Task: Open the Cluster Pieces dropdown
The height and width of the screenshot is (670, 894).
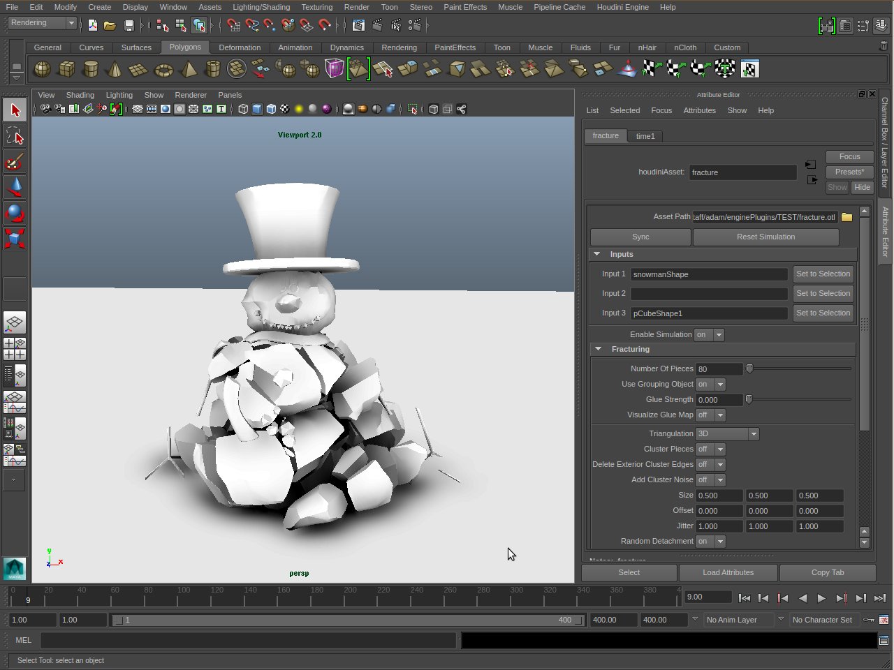Action: coord(711,449)
